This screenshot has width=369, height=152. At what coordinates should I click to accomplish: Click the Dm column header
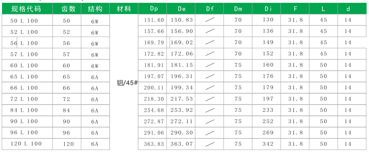click(x=238, y=9)
